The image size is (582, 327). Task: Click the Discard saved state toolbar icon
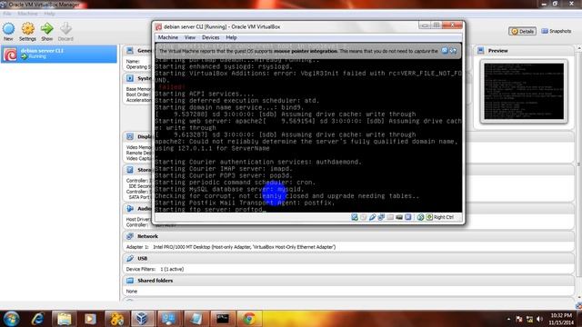65,29
